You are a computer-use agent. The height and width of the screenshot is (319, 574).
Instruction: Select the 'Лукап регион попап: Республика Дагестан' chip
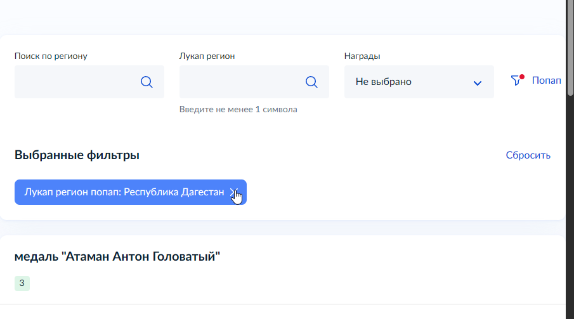point(124,192)
